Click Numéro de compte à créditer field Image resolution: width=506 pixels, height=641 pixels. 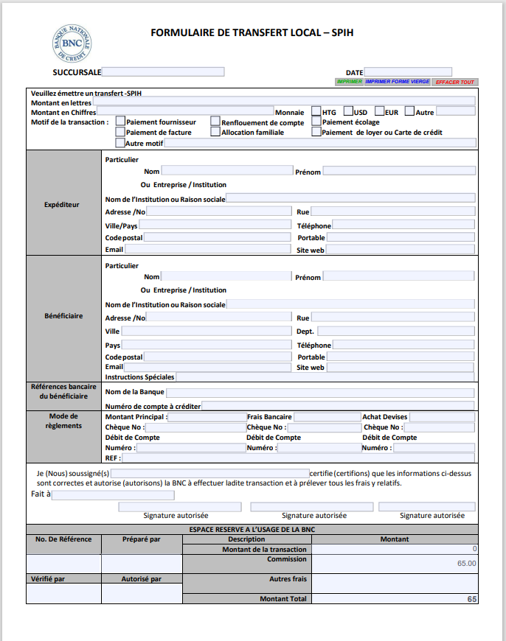[338, 405]
